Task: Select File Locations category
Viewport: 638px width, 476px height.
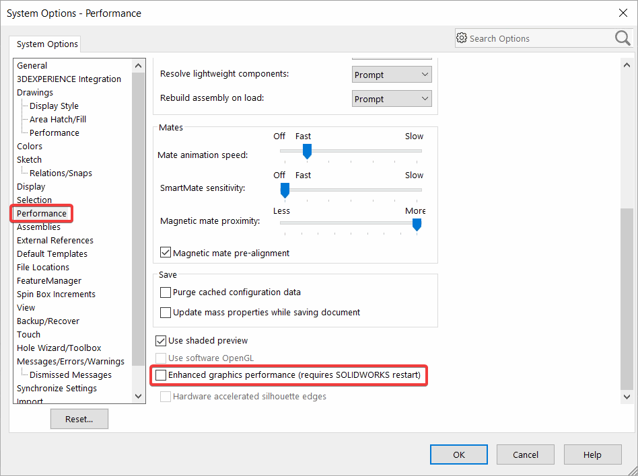Action: click(x=43, y=267)
